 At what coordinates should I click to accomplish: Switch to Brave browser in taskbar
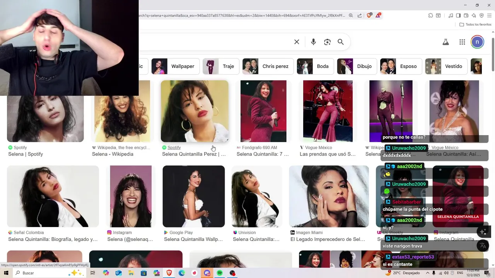coord(169,273)
